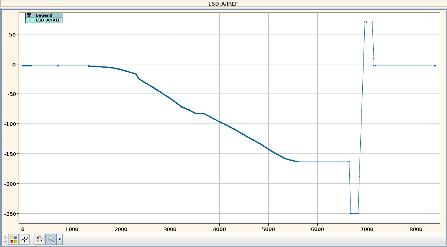Select the hand pan tool
Image resolution: width=447 pixels, height=247 pixels.
(39, 239)
